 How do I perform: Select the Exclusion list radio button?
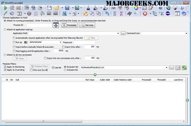click(x=65, y=67)
